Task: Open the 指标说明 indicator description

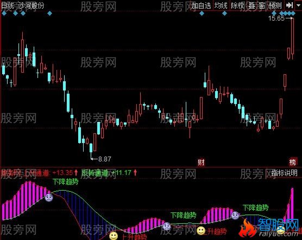Action: coord(285,173)
